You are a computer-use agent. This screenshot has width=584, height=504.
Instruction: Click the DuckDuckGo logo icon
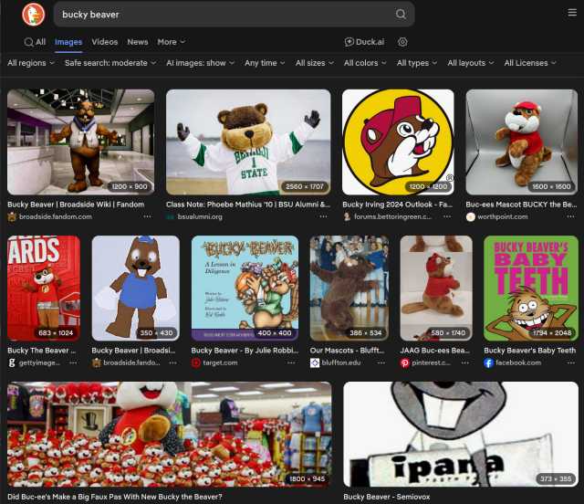tap(34, 15)
